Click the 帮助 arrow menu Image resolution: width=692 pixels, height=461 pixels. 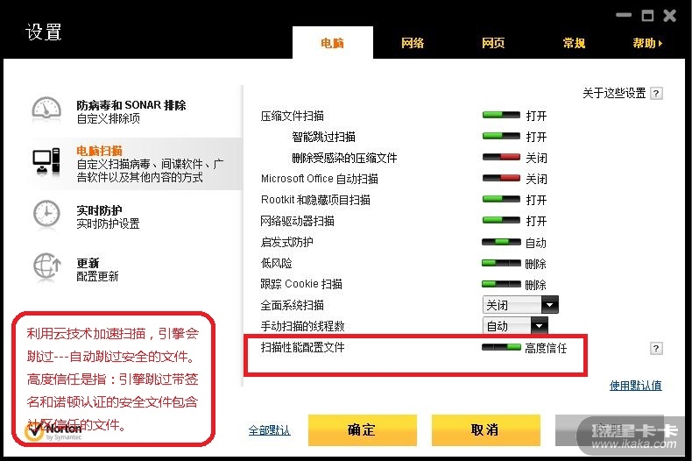(647, 43)
